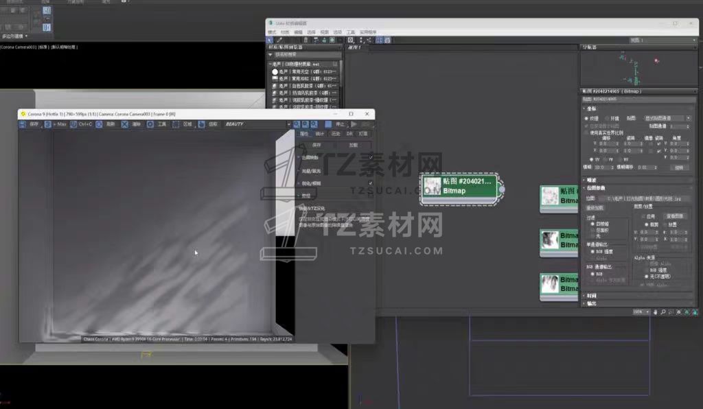
Task: Toggle the 使用真实世界比例 checkbox
Action: tap(586, 132)
